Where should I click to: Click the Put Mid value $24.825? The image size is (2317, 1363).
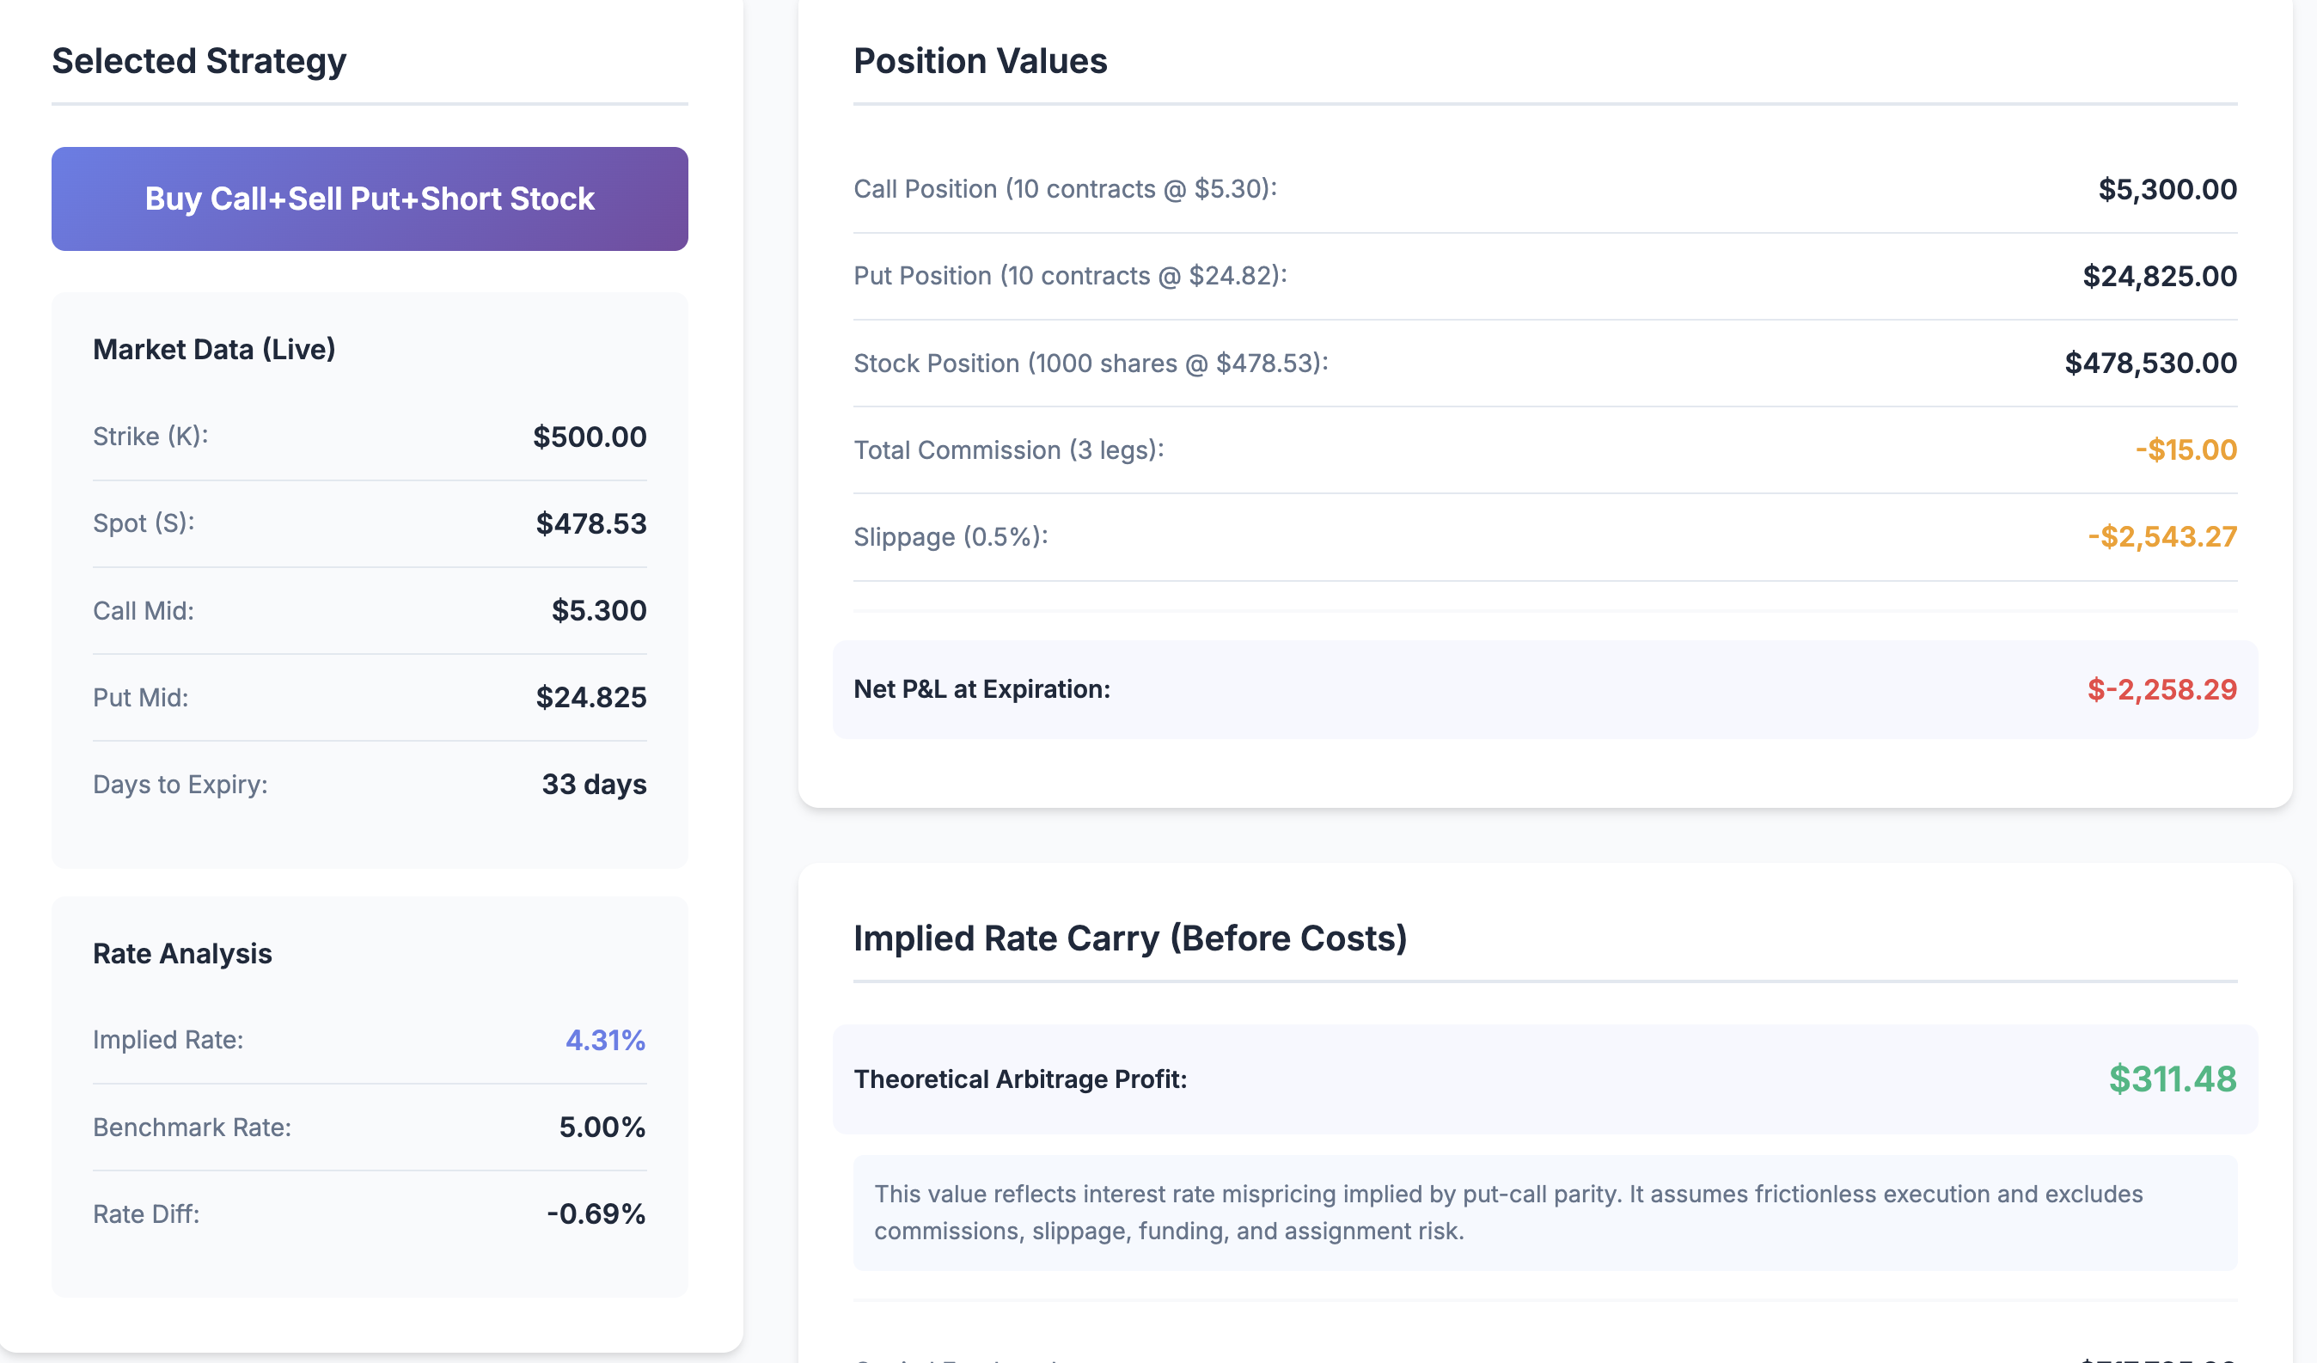[x=591, y=697]
